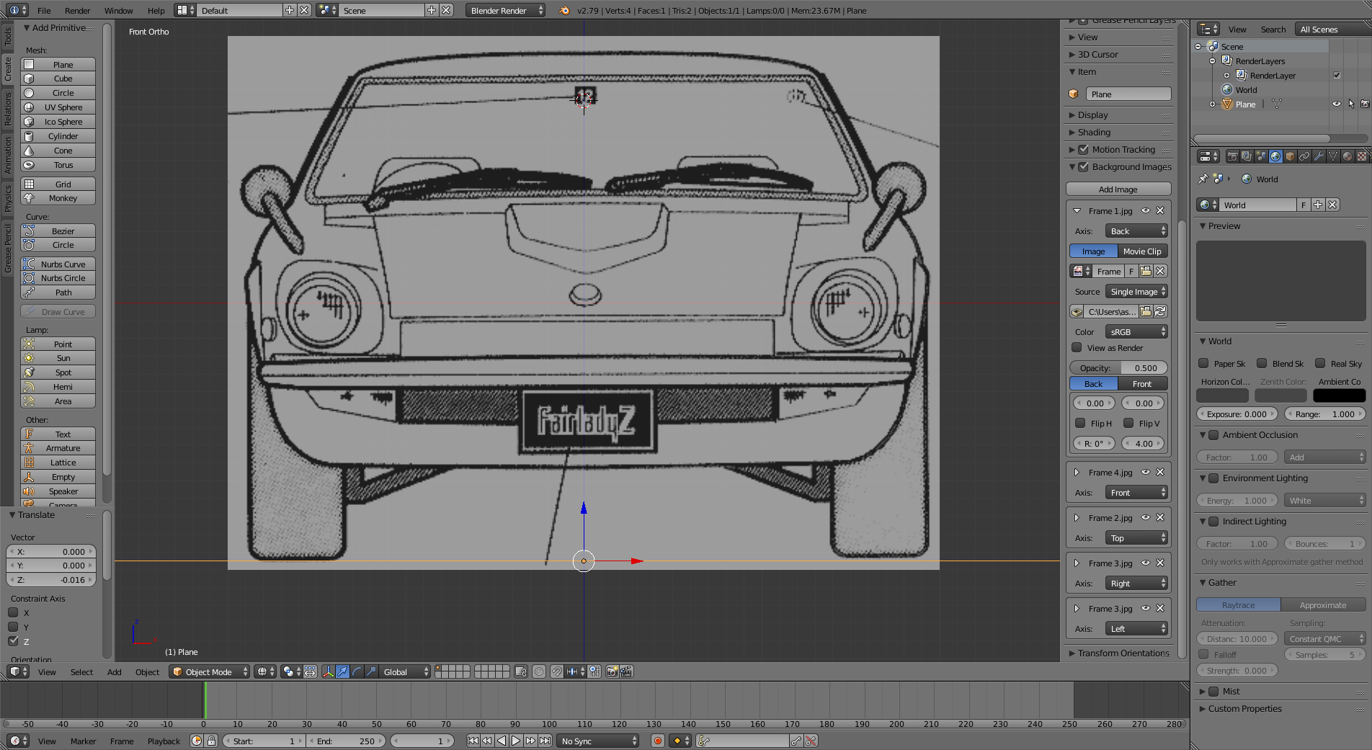Open Constraints properties tab (chain link)
This screenshot has height=750, width=1372.
pos(1304,156)
